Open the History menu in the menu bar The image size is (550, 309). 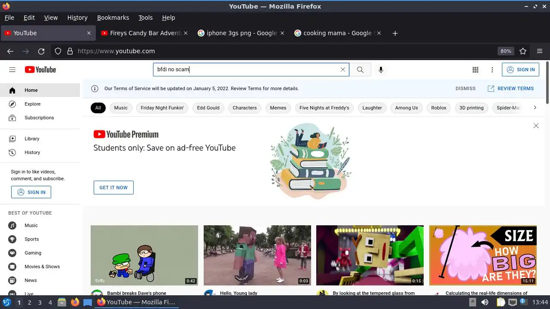[x=77, y=18]
